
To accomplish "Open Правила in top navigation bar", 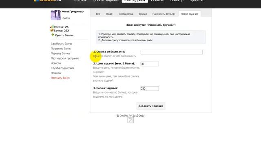I will point(196,1).
